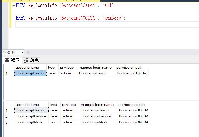Viewport: 199px width, 137px height.
Task: Click 'user' type in Mark row
Action: coord(54,122)
